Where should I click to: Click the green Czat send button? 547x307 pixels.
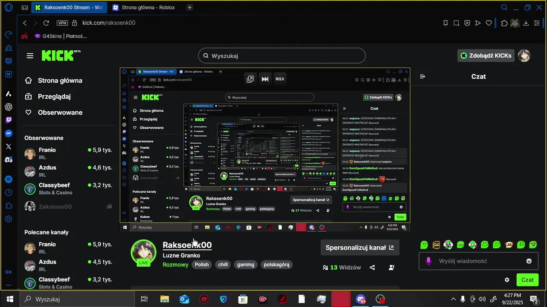527,280
